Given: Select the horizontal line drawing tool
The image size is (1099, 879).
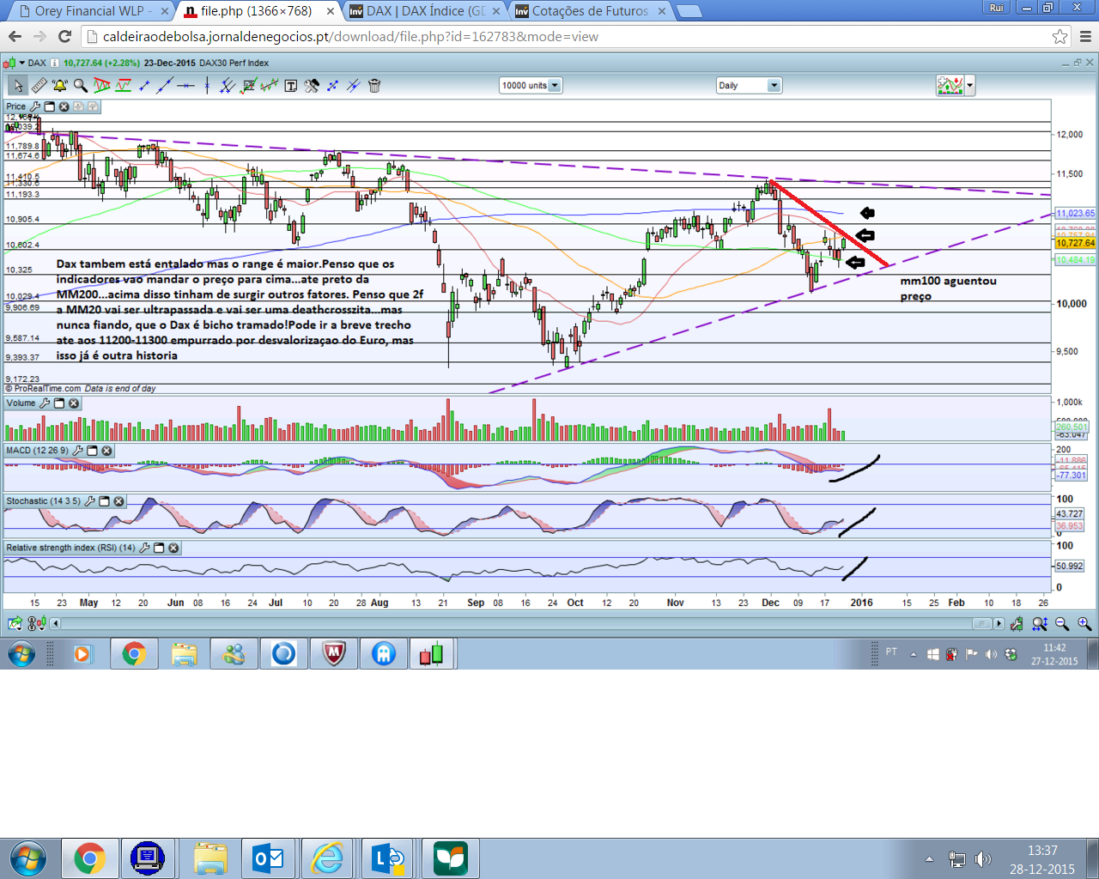Looking at the screenshot, I should (x=185, y=85).
